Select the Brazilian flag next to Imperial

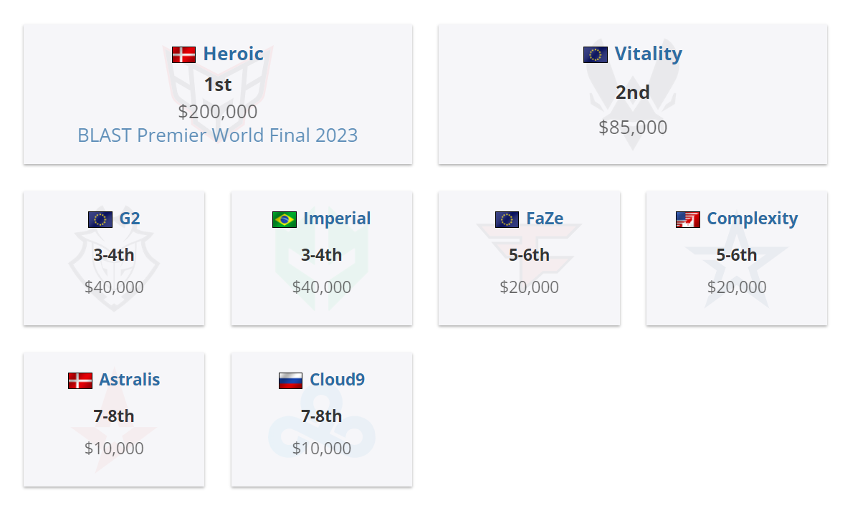pyautogui.click(x=285, y=219)
